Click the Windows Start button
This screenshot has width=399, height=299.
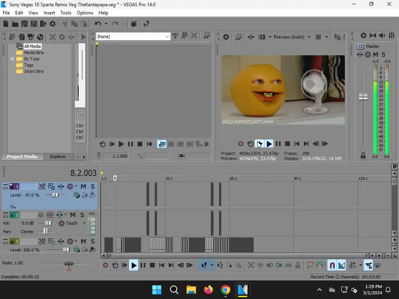point(157,290)
